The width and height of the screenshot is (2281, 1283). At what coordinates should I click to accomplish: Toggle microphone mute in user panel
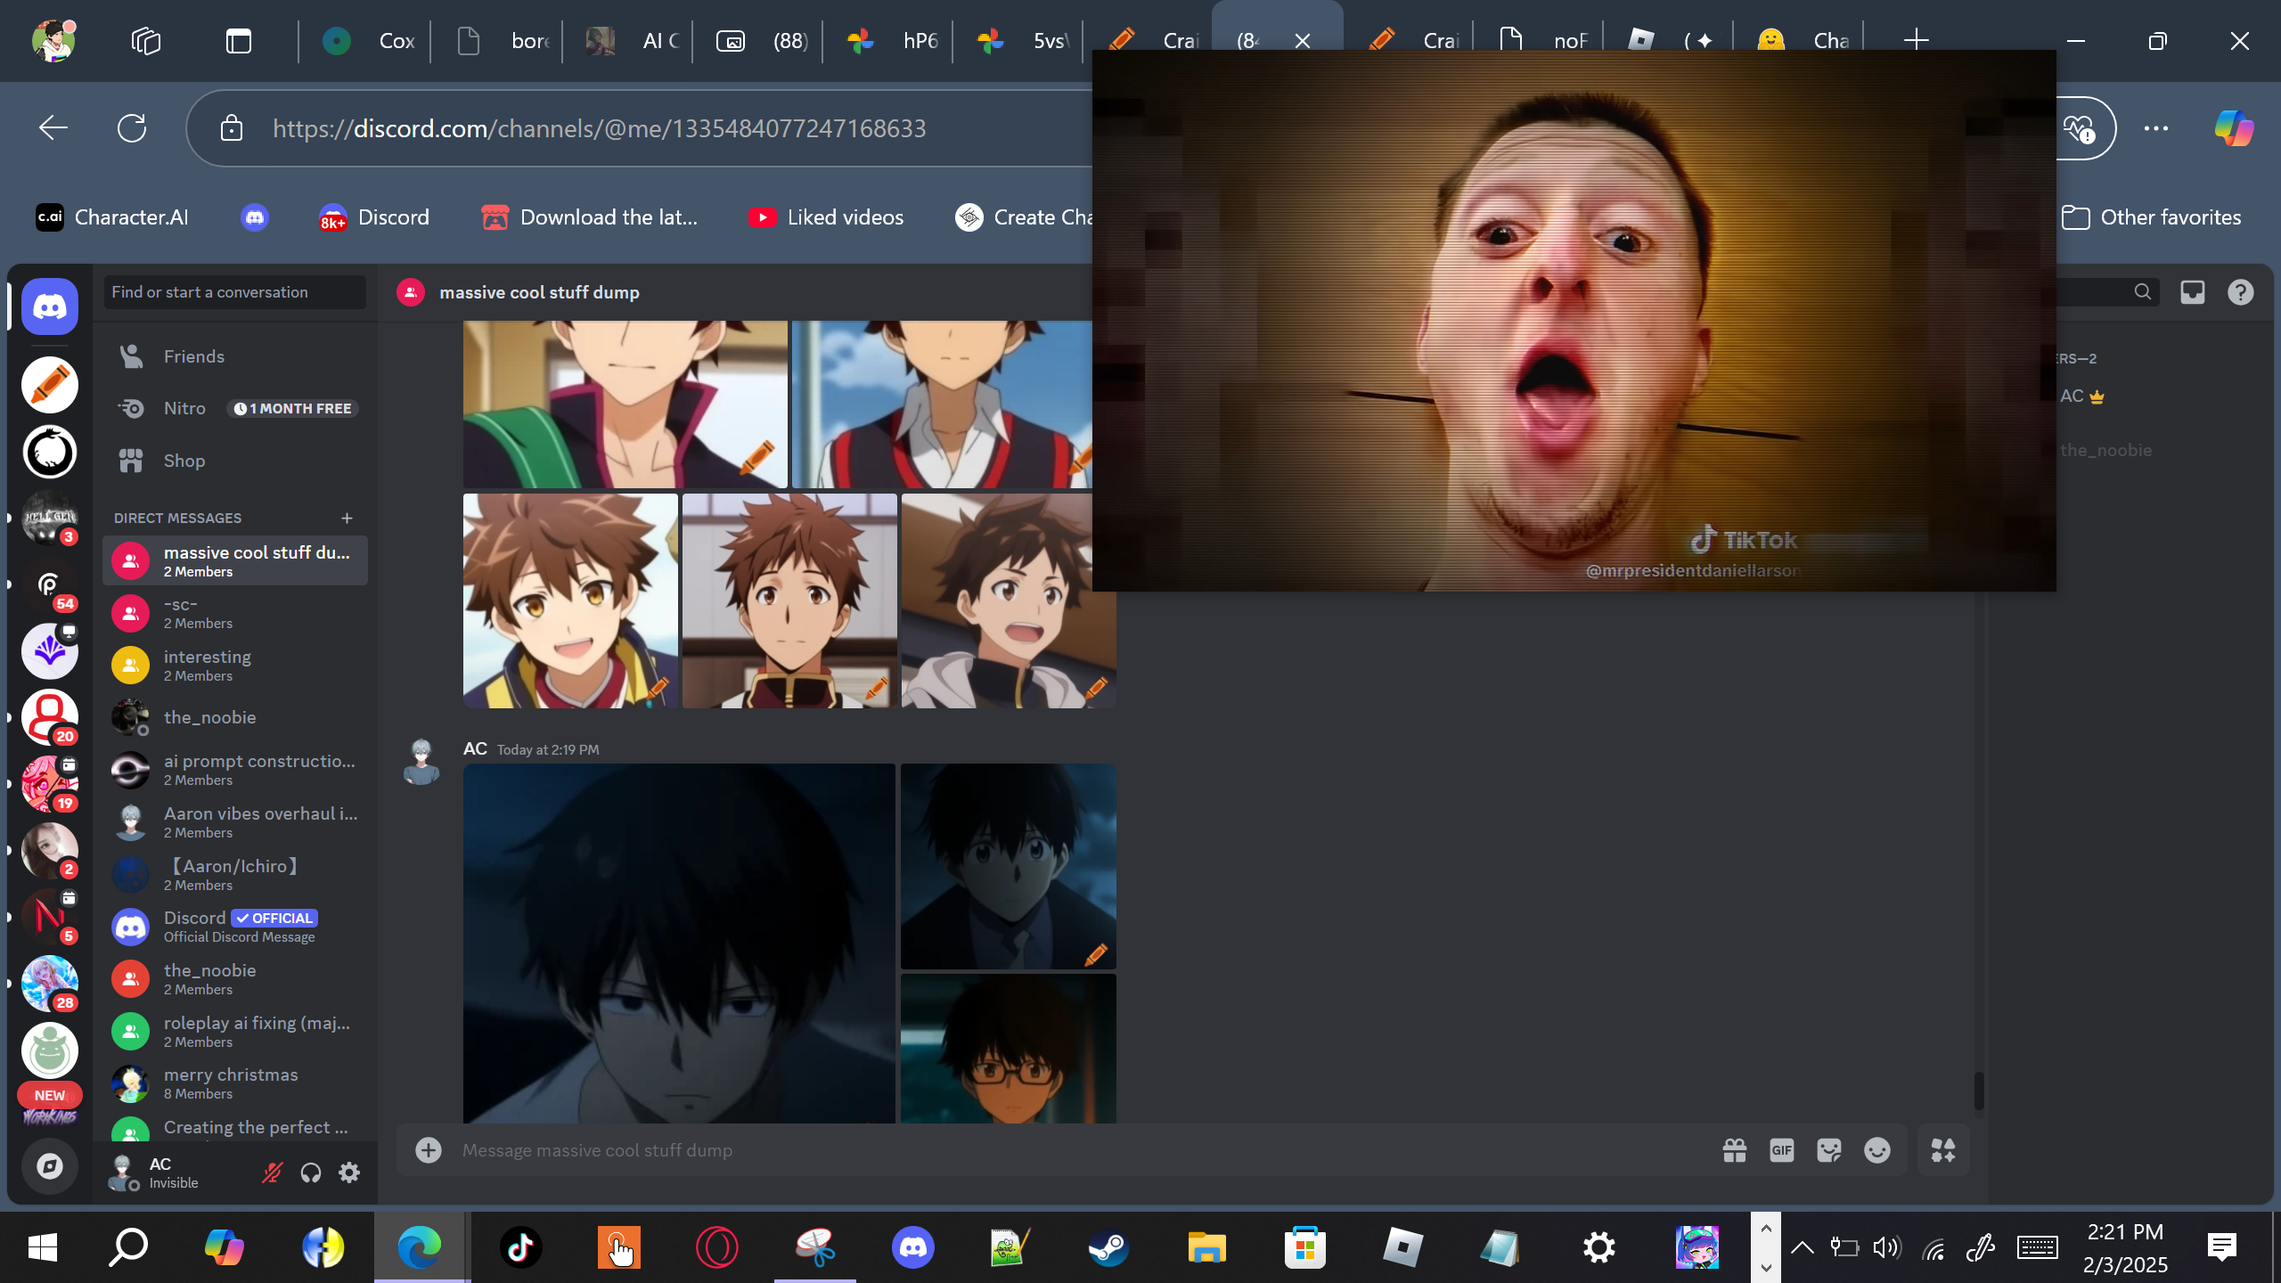click(272, 1173)
